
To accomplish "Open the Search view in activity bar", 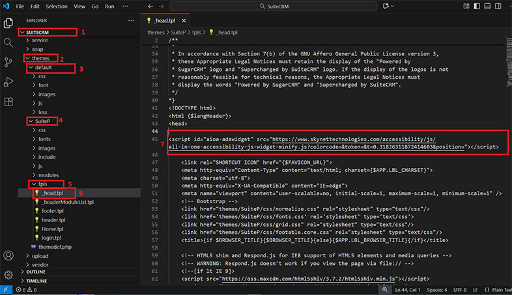I will tap(8, 42).
